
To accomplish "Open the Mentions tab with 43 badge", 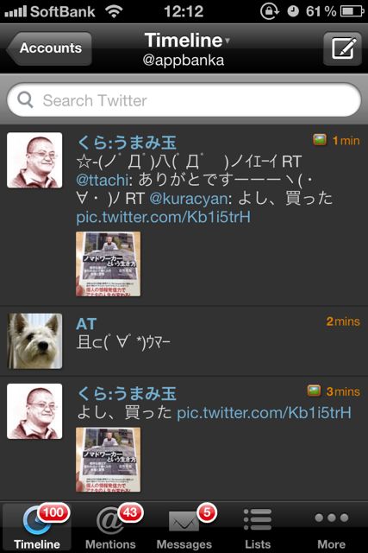I will [110, 526].
